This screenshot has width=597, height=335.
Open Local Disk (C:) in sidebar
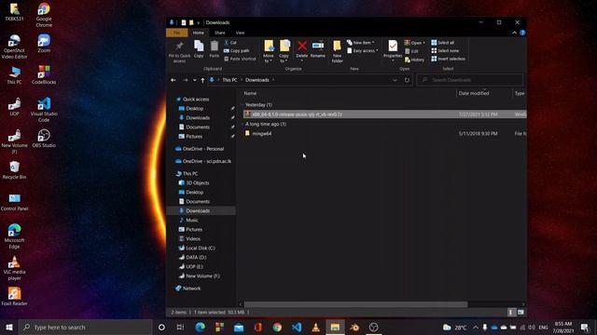(201, 248)
